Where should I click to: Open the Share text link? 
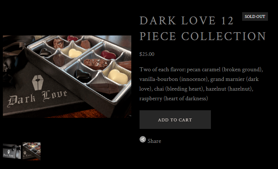[x=154, y=141]
